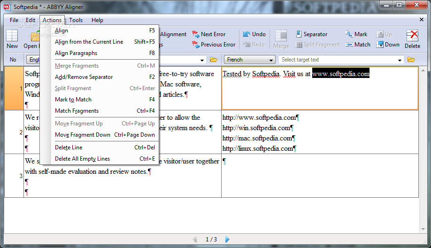Click the Mark toolbar button
Image resolution: width=431 pixels, height=248 pixels.
click(356, 34)
